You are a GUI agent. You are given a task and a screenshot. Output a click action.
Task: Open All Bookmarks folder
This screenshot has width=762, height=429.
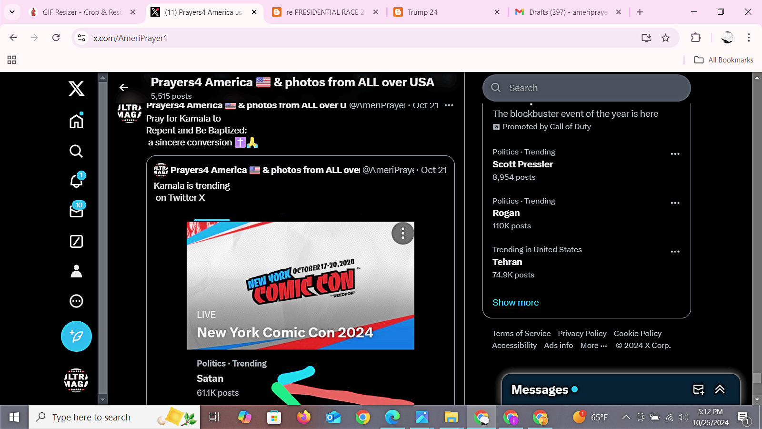click(x=723, y=60)
